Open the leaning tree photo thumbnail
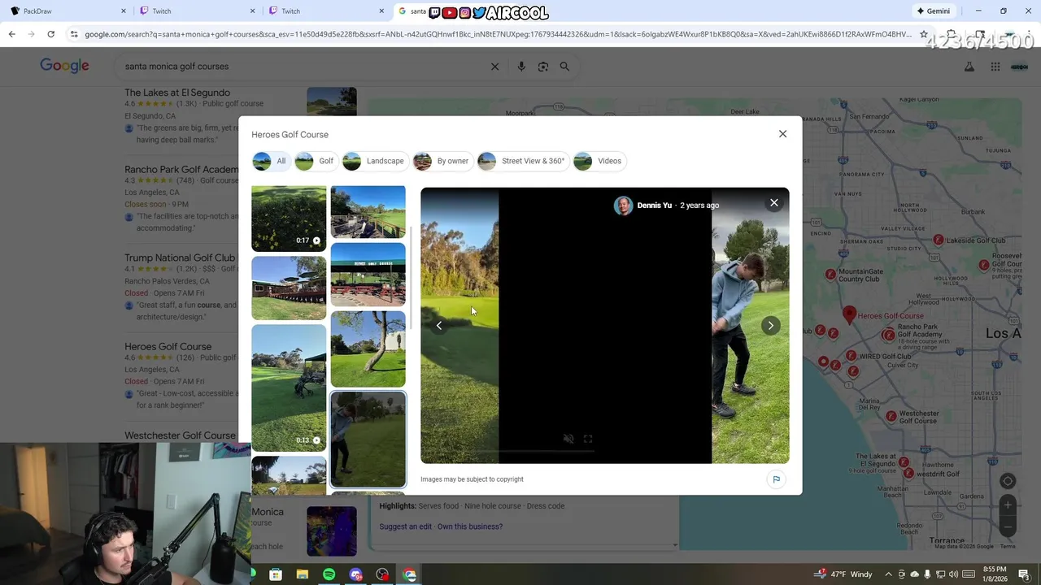 (x=368, y=349)
